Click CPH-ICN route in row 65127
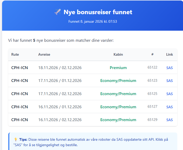This screenshot has height=150, width=183. pos(20,107)
